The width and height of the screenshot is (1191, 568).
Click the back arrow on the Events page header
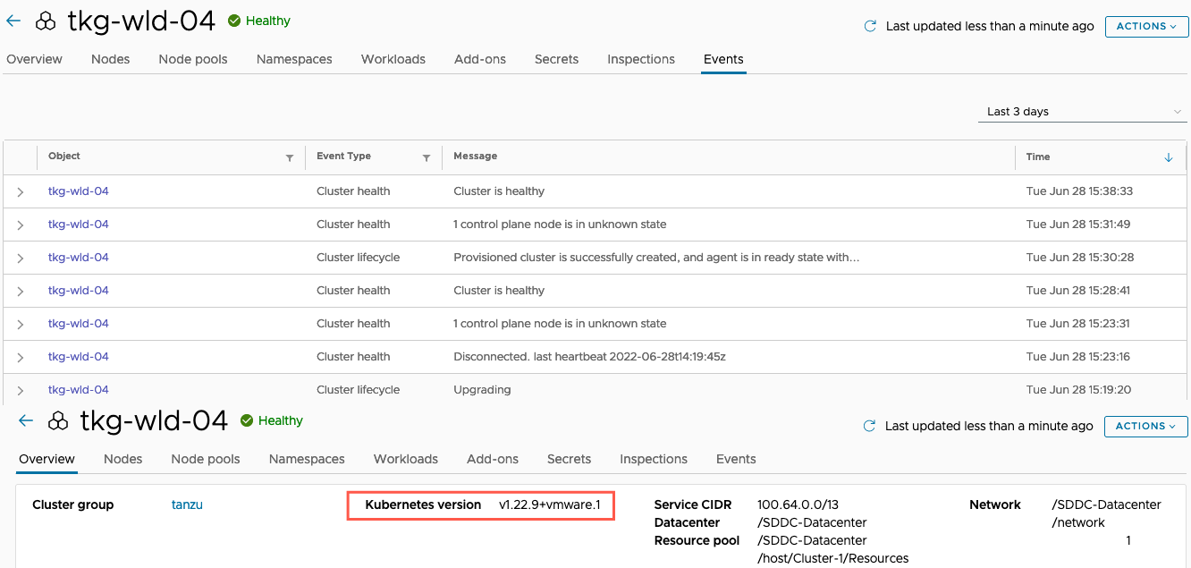click(13, 21)
